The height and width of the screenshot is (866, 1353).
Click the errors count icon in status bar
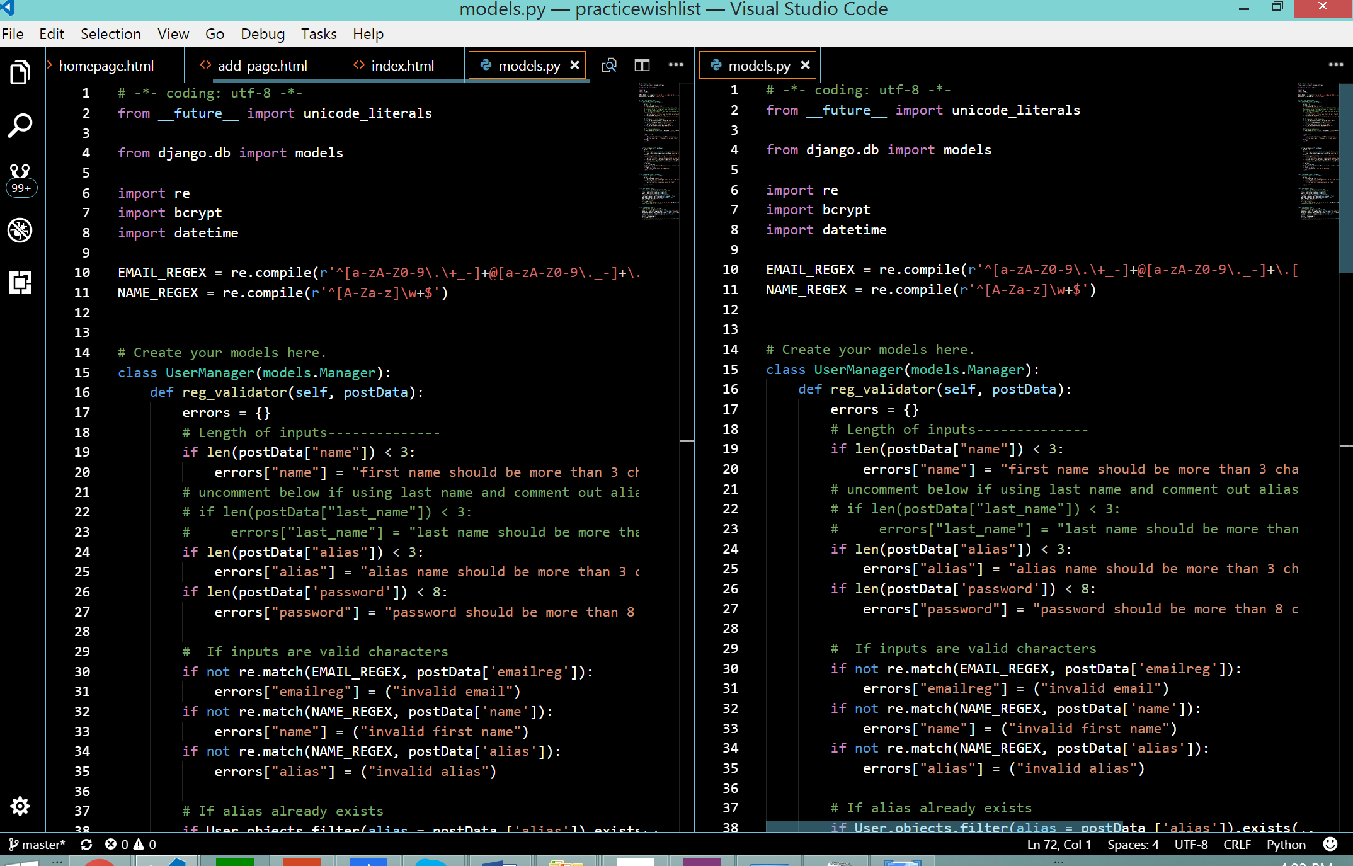point(116,844)
